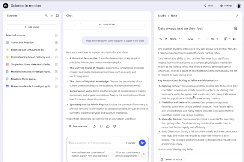Increase font size with plus

(x=217, y=39)
